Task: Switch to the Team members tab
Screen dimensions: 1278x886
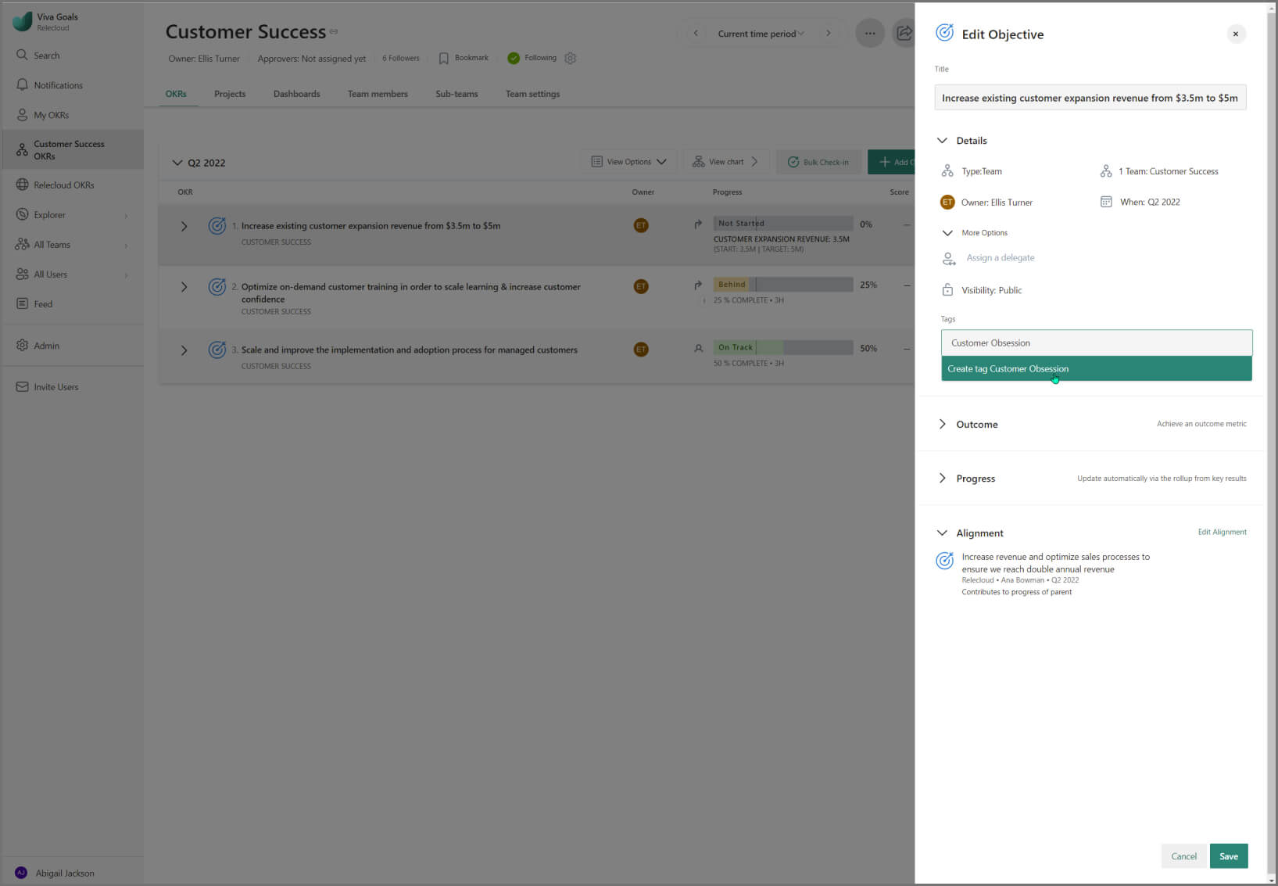Action: 378,94
